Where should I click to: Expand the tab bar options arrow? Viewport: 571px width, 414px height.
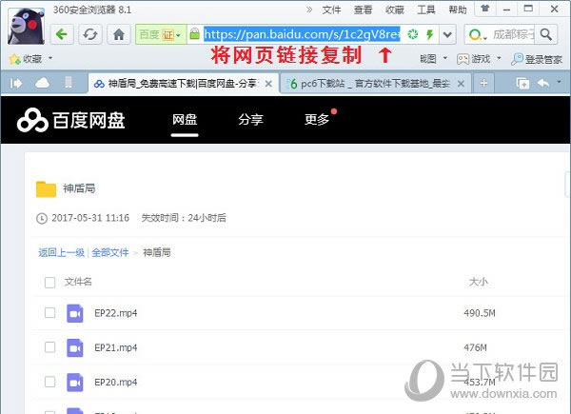coord(559,82)
